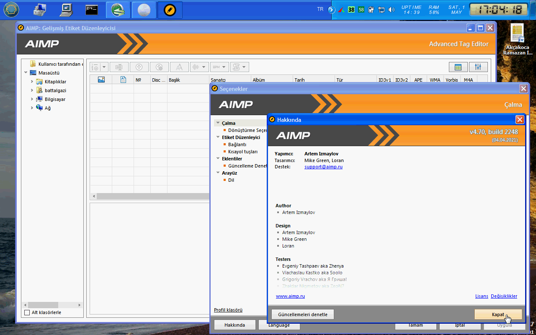Click Tamam in the Seçenekler dialog
The image size is (536, 335).
[415, 325]
